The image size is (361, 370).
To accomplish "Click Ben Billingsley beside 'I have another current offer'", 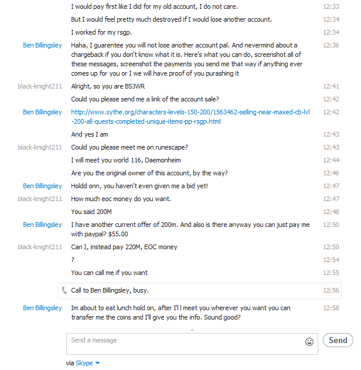I will click(x=42, y=225).
